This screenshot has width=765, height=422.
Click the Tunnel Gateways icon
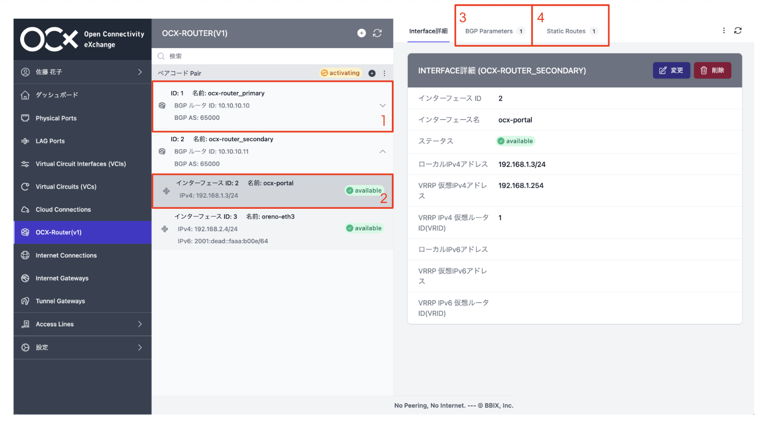25,301
